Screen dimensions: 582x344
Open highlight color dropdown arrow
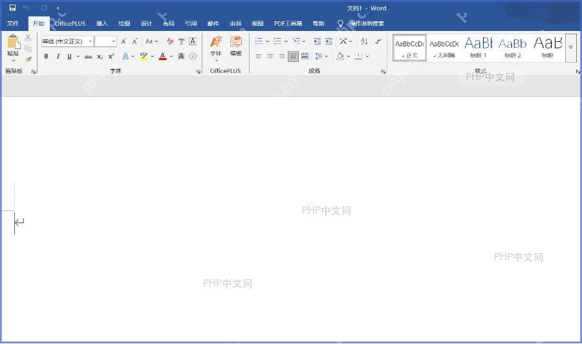point(152,56)
